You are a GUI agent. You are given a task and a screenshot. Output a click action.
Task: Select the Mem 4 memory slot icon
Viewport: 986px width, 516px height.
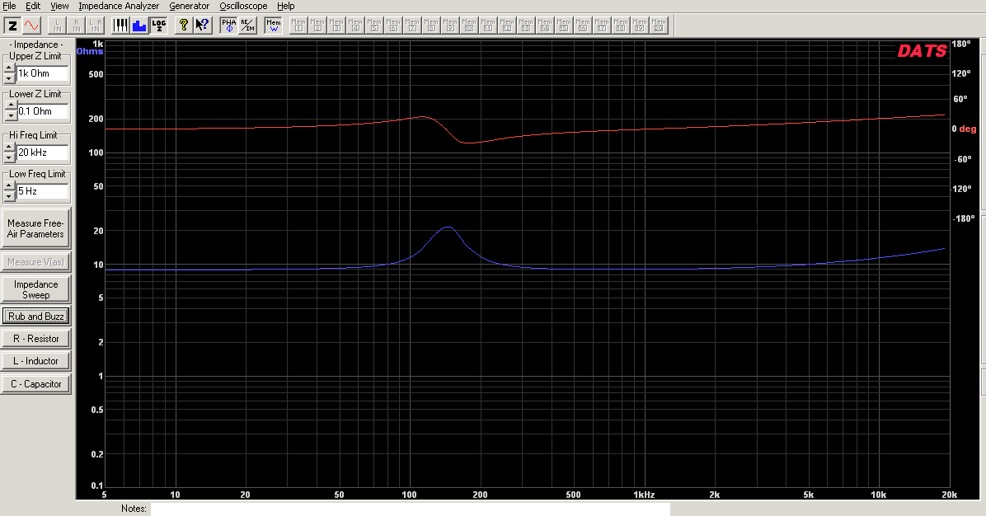(x=355, y=26)
